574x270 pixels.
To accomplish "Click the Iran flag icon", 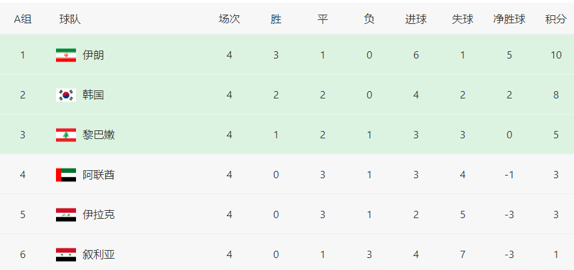I will (x=66, y=55).
